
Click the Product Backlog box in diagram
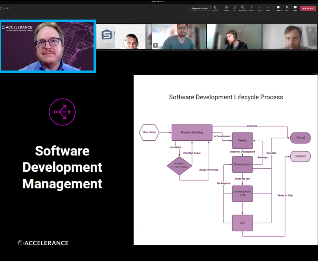click(x=192, y=133)
